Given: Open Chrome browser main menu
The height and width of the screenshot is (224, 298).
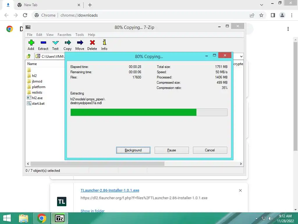Looking at the screenshot, I should pos(292,15).
